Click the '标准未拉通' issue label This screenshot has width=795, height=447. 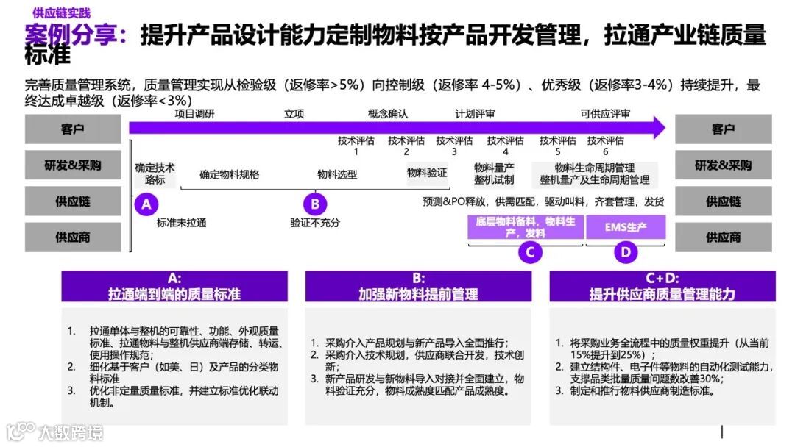click(182, 223)
